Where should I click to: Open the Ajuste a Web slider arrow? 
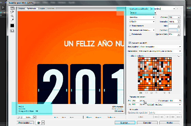pyautogui.click(x=179, y=35)
